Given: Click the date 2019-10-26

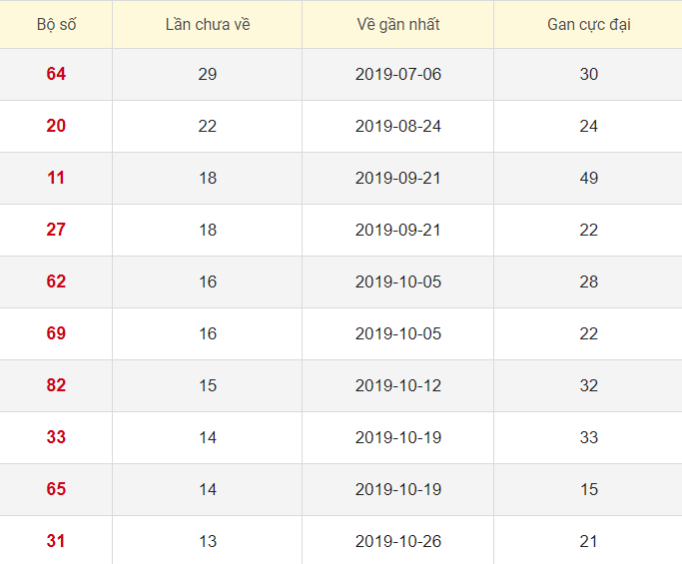Looking at the screenshot, I should click(397, 541).
